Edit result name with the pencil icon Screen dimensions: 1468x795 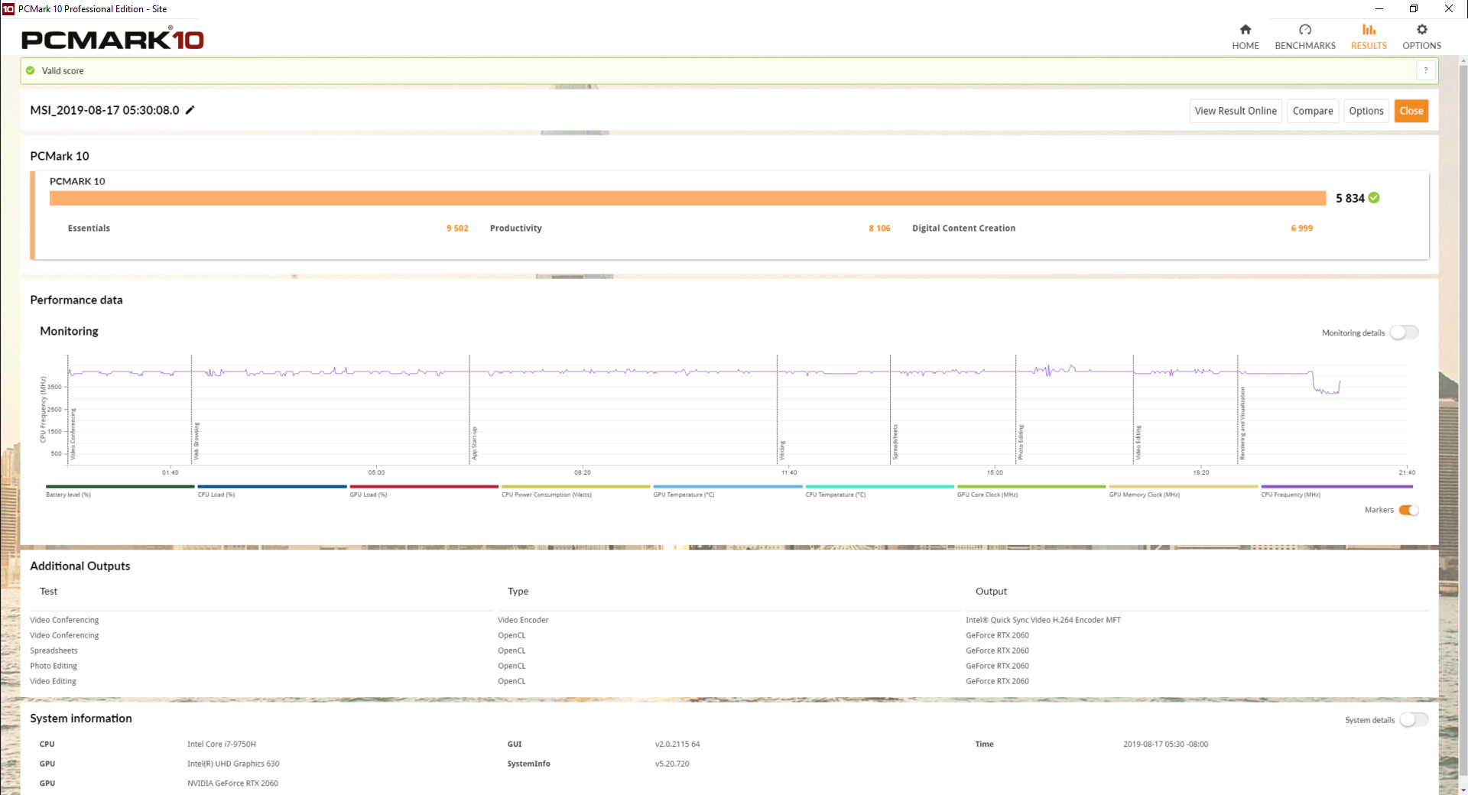190,110
